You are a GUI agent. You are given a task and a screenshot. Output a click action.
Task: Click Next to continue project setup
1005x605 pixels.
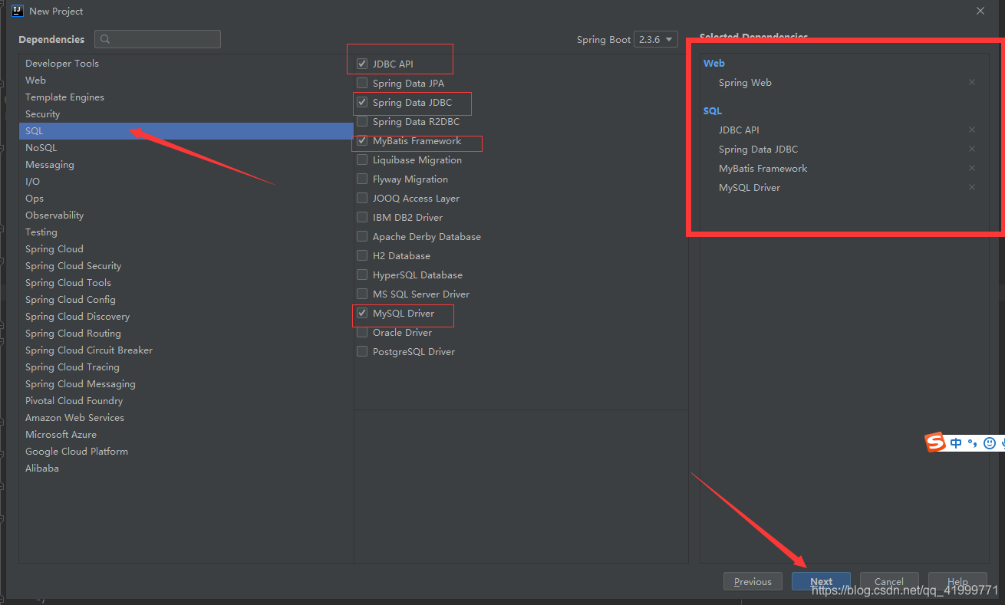(x=821, y=581)
